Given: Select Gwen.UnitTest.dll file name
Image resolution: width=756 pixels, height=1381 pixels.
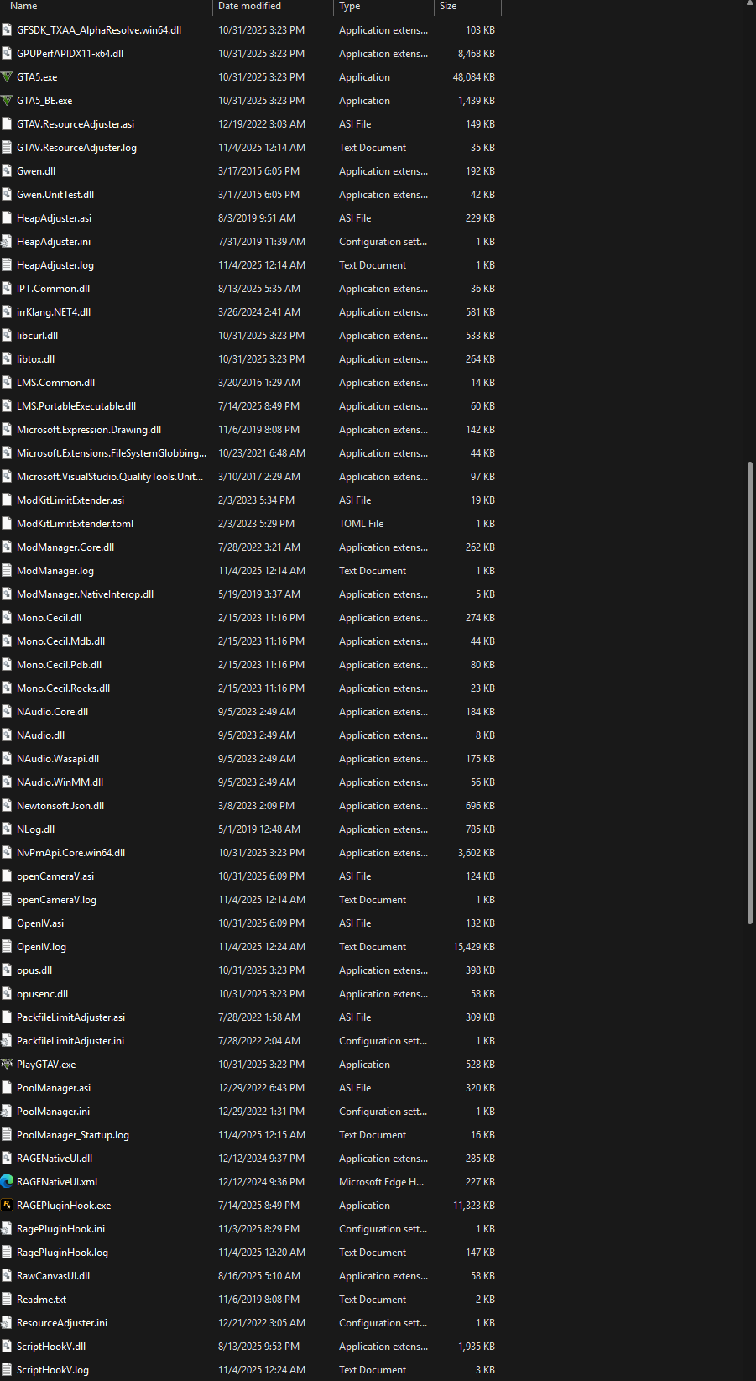Looking at the screenshot, I should pyautogui.click(x=55, y=195).
